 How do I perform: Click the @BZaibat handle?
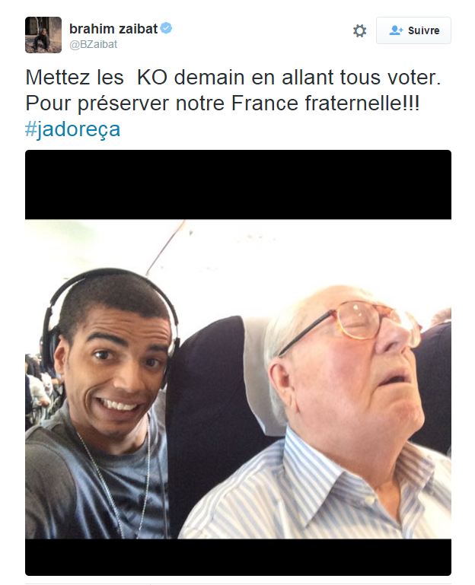[x=94, y=44]
